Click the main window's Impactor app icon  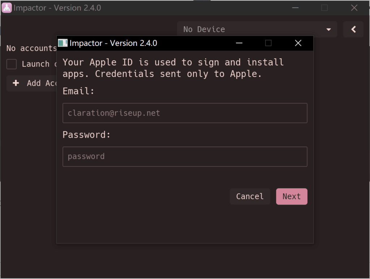[x=7, y=8]
